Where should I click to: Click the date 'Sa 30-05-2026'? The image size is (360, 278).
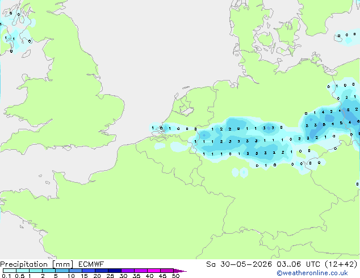pyautogui.click(x=239, y=264)
